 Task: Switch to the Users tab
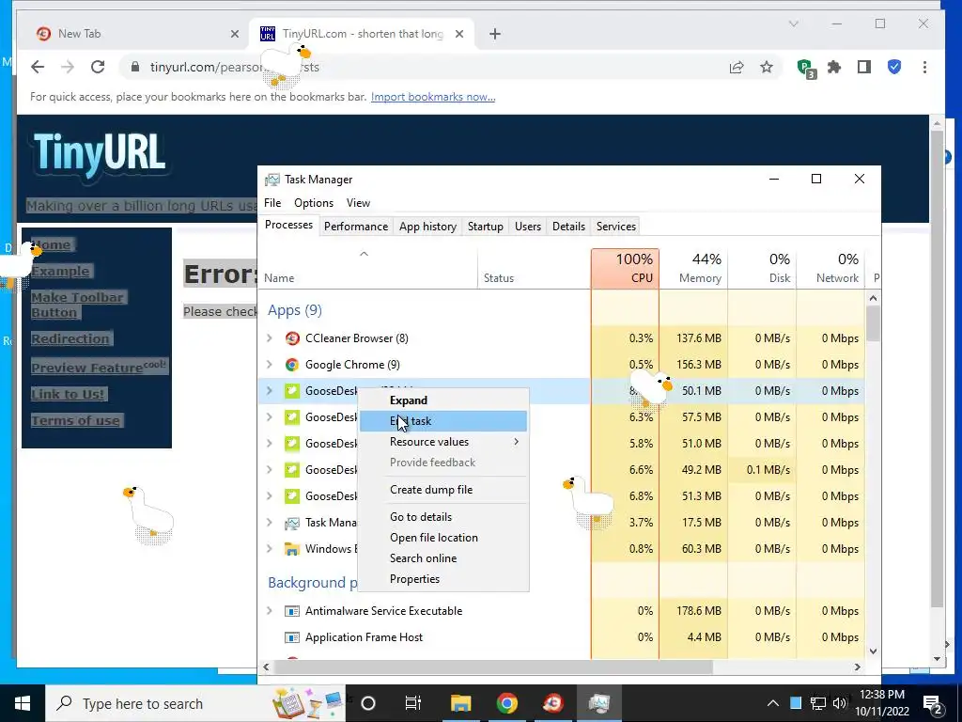[528, 227]
